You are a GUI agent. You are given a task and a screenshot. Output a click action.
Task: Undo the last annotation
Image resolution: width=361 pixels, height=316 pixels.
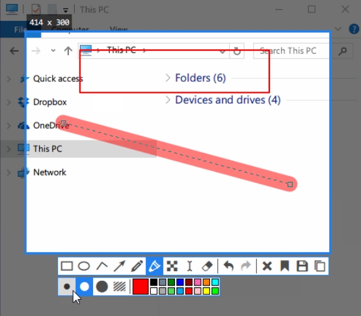click(228, 267)
